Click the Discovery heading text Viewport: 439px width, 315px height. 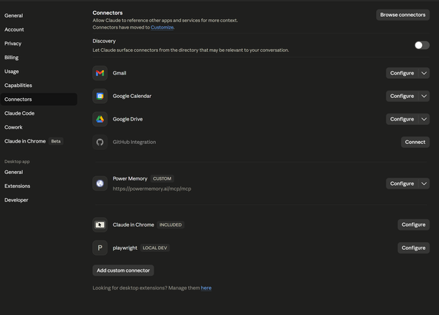point(104,41)
